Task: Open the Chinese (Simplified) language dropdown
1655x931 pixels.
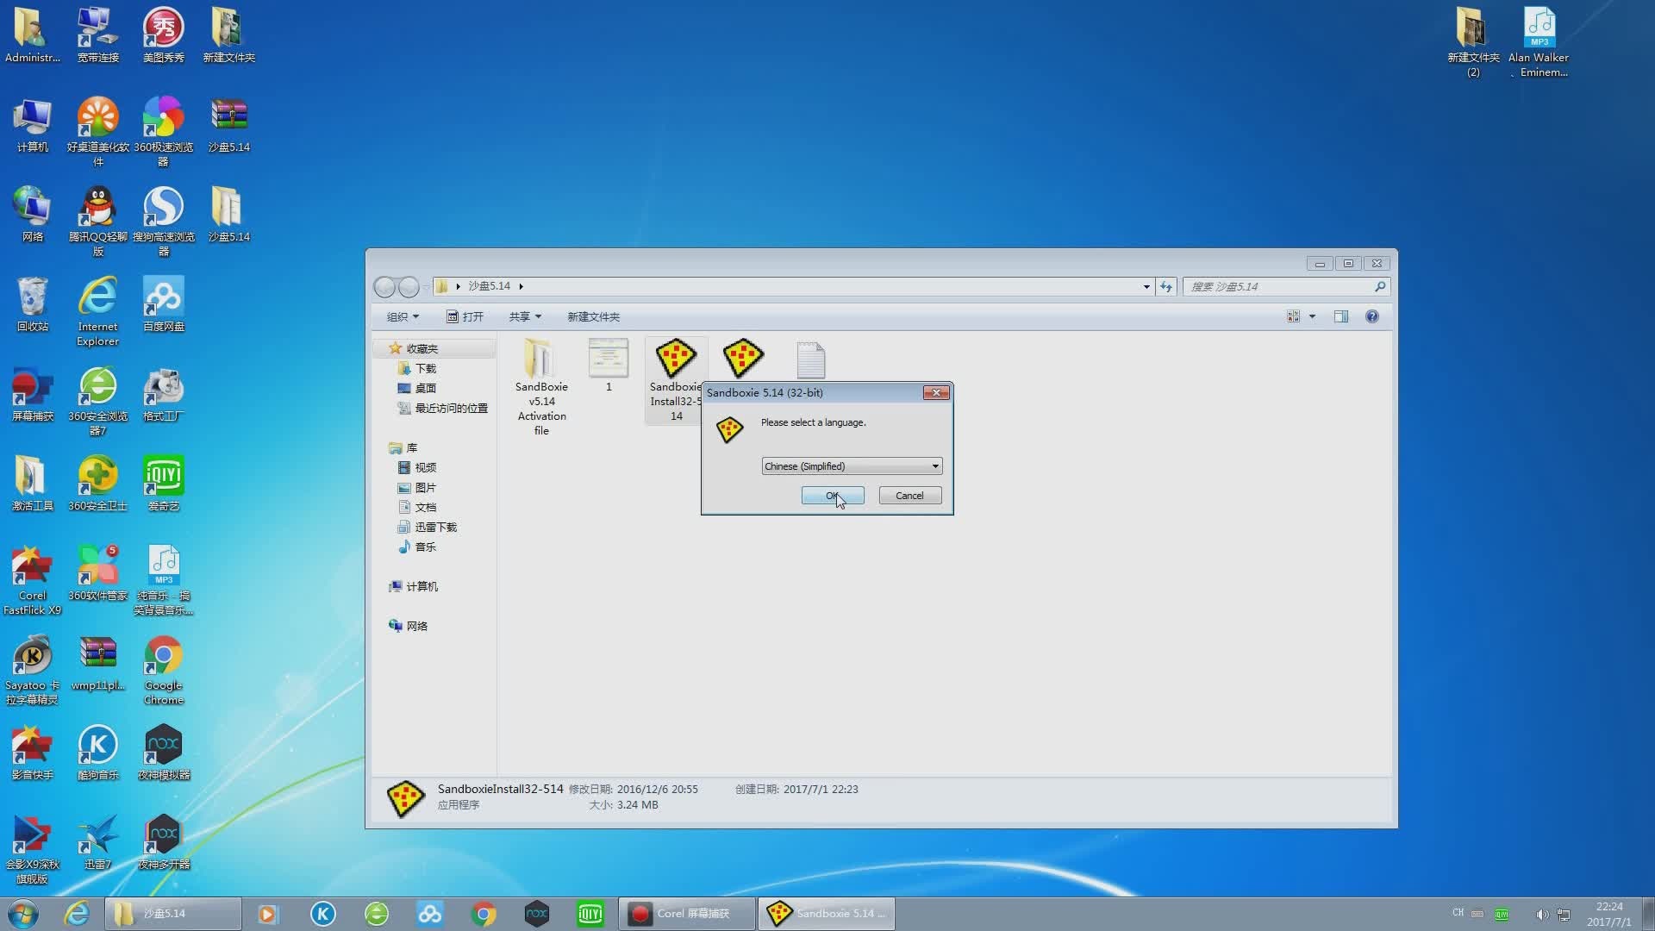Action: coord(852,466)
